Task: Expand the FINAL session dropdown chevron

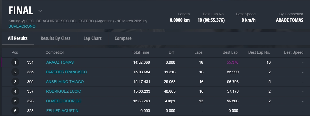Action: click(x=40, y=11)
